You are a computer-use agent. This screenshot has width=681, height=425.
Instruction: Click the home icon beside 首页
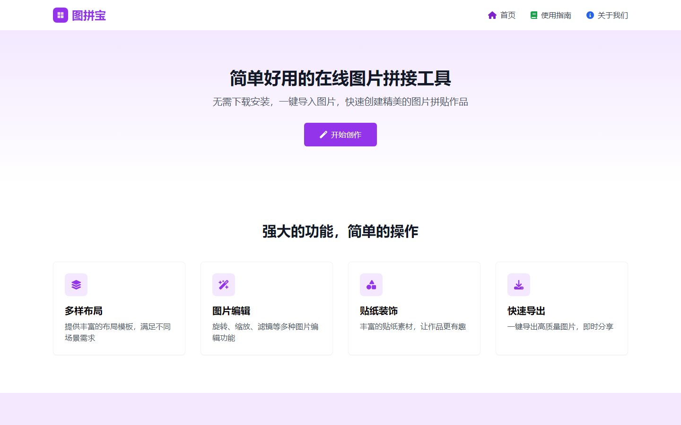point(492,15)
